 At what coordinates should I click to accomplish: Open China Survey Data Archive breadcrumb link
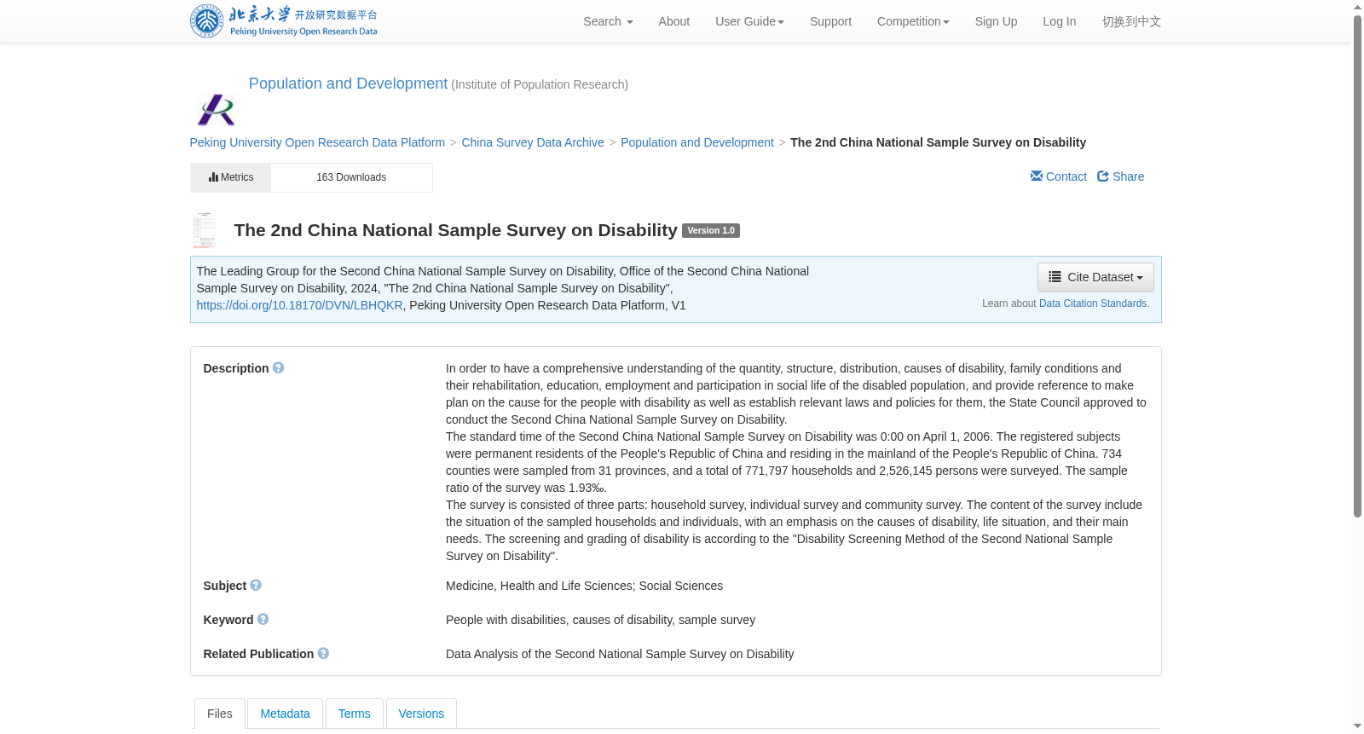point(533,142)
